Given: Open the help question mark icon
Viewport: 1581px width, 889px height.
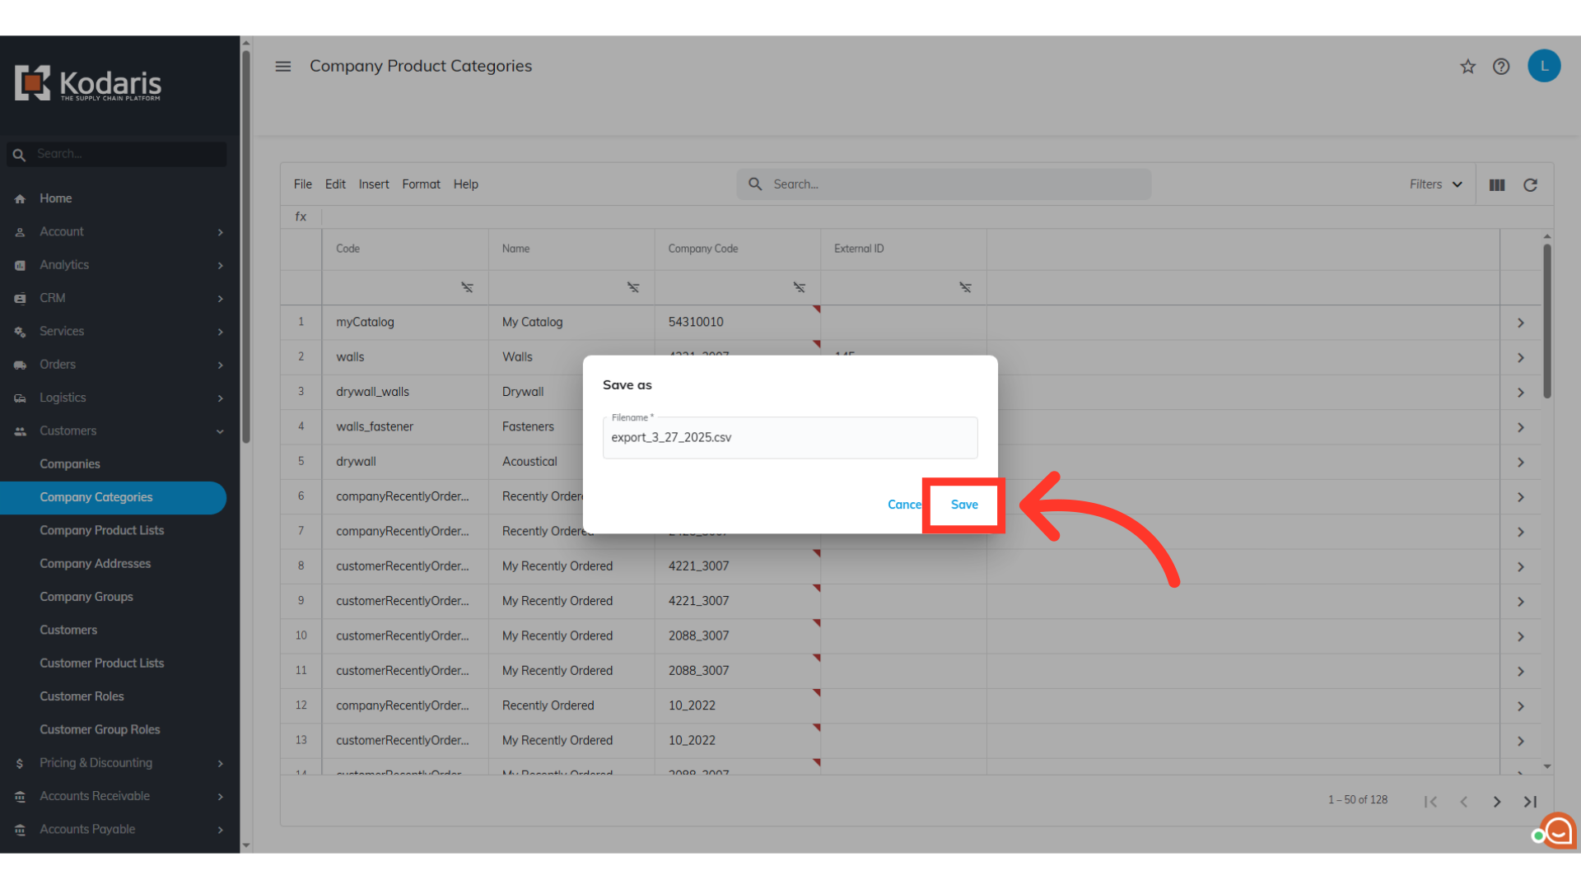Looking at the screenshot, I should (1501, 67).
